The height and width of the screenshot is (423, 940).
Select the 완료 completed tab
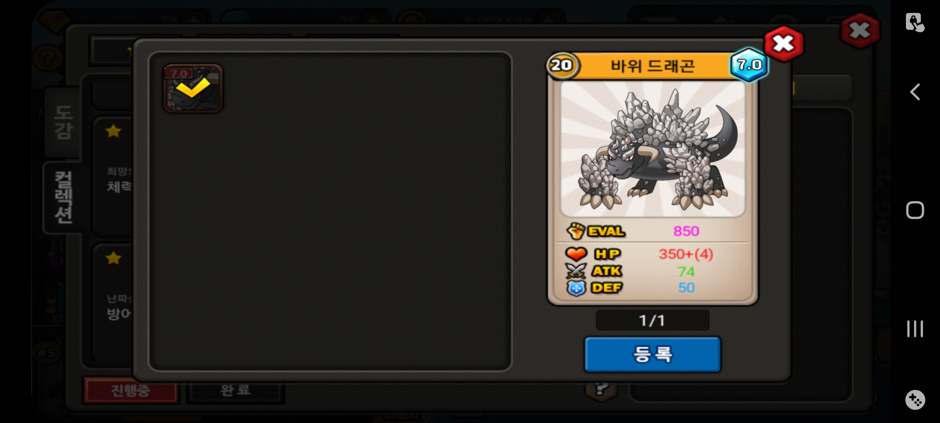(x=235, y=390)
